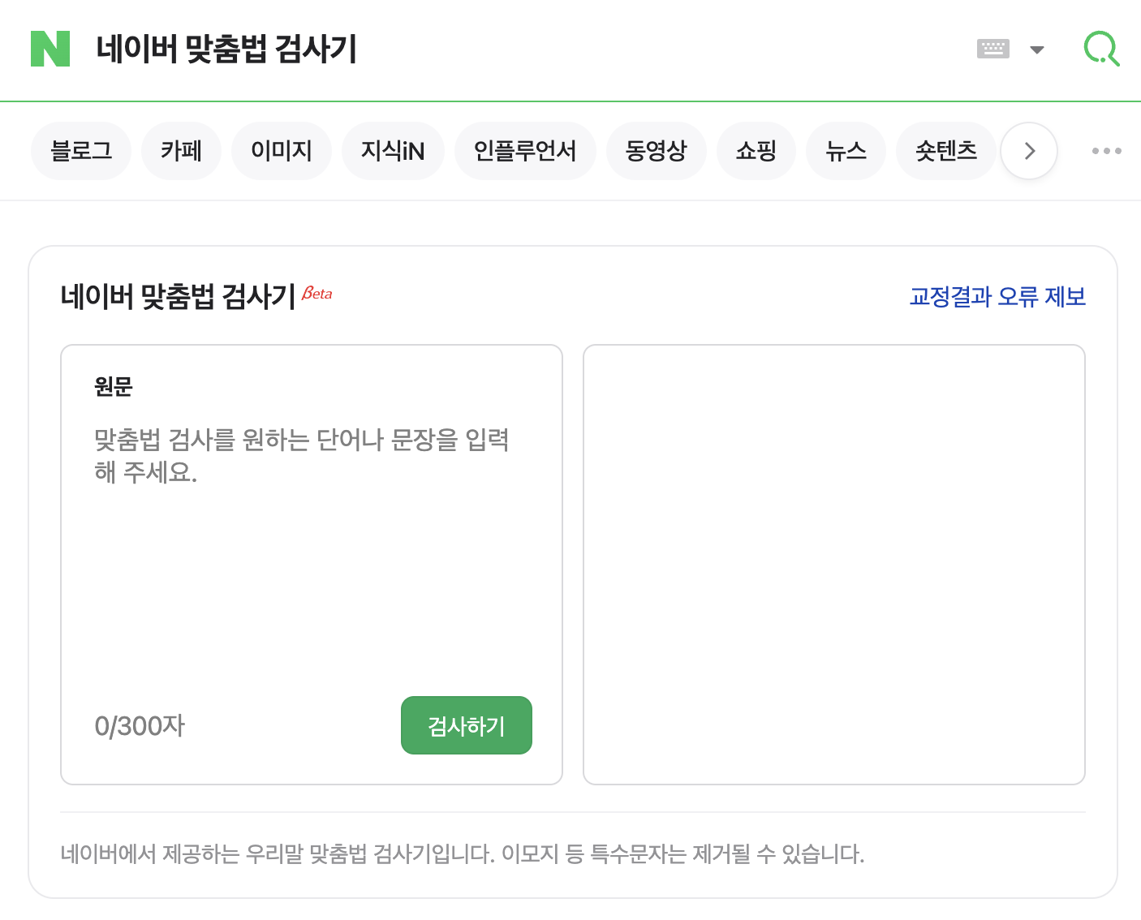
Task: Select the 블로그 category chip
Action: tap(80, 150)
